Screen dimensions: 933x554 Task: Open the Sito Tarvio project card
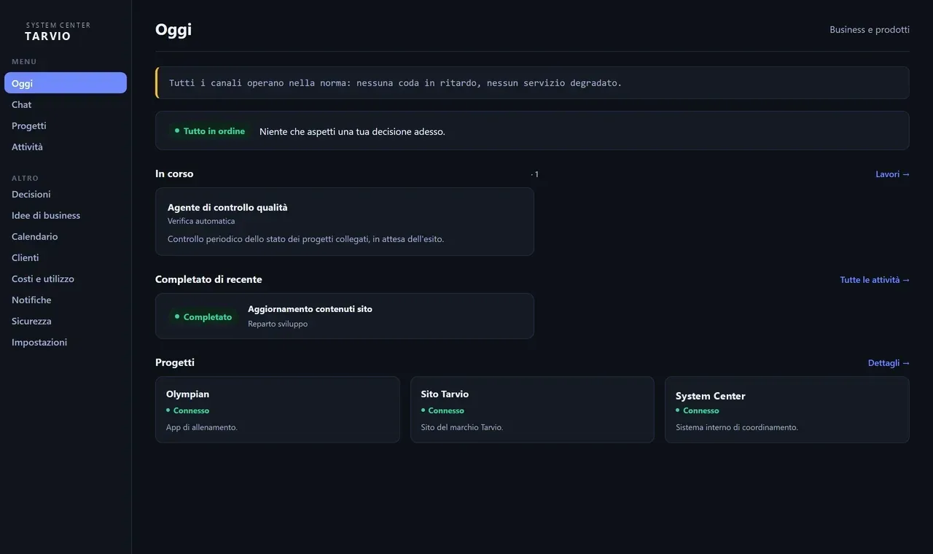coord(532,410)
